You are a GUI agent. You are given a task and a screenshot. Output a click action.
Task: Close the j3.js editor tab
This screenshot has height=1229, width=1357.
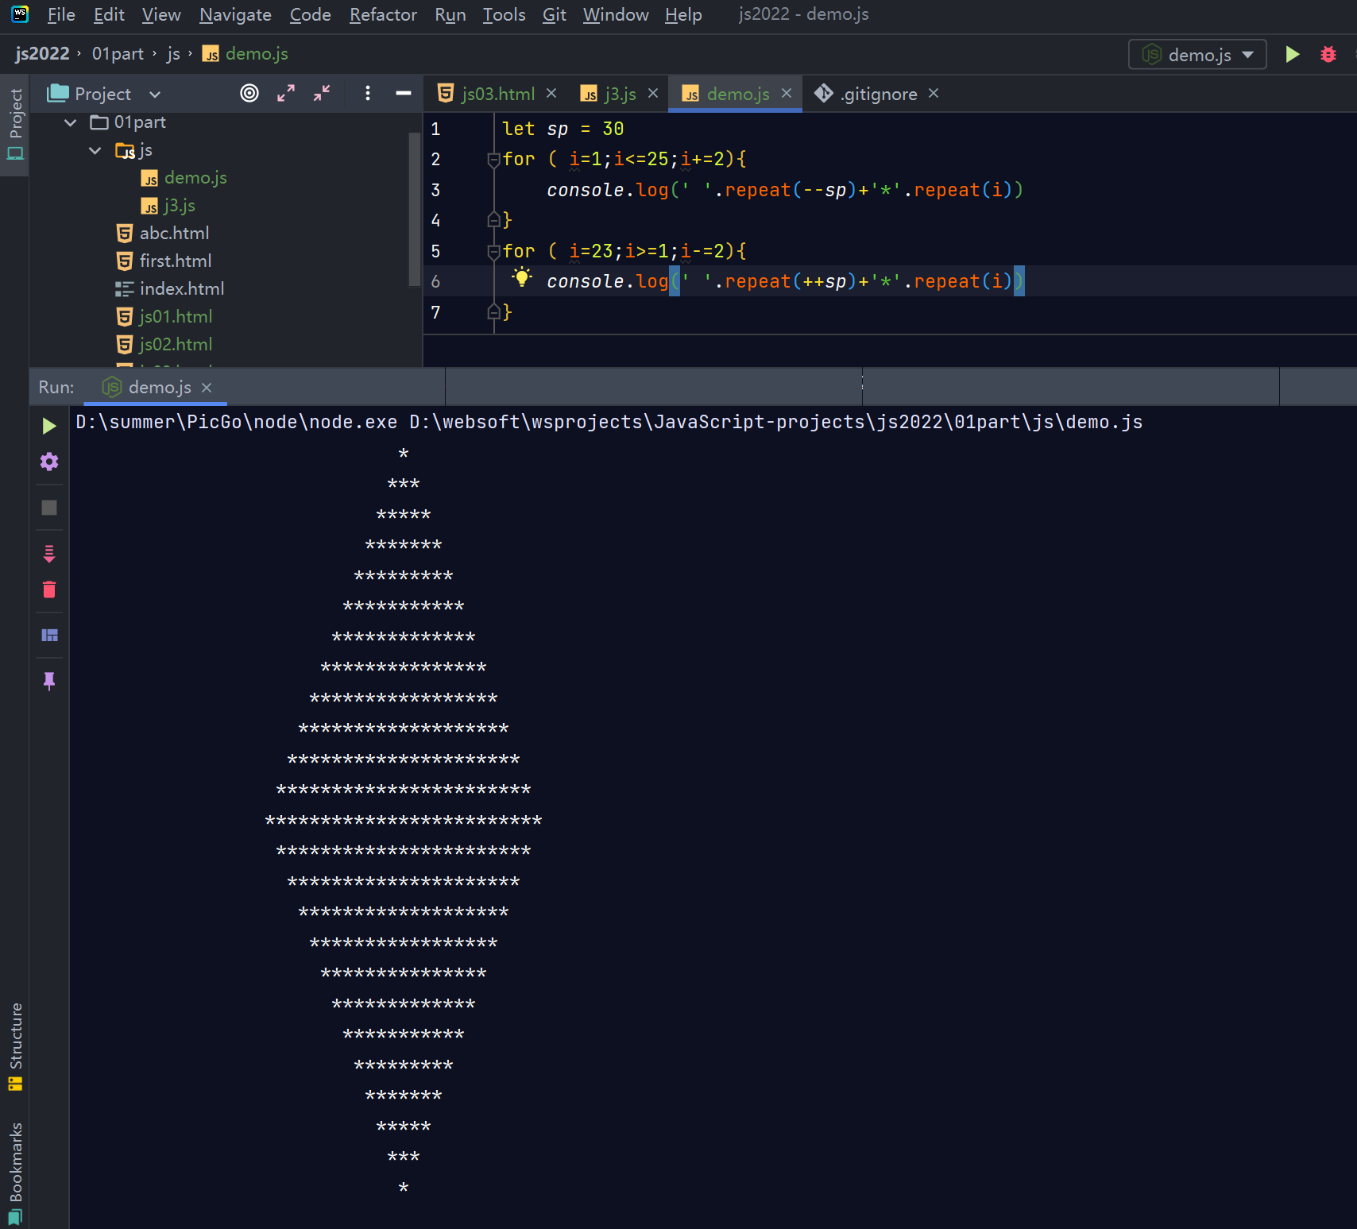click(653, 93)
